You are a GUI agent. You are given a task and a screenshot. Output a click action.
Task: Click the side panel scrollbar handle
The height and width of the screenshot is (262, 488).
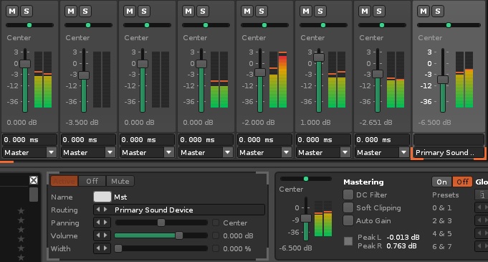coord(34,195)
